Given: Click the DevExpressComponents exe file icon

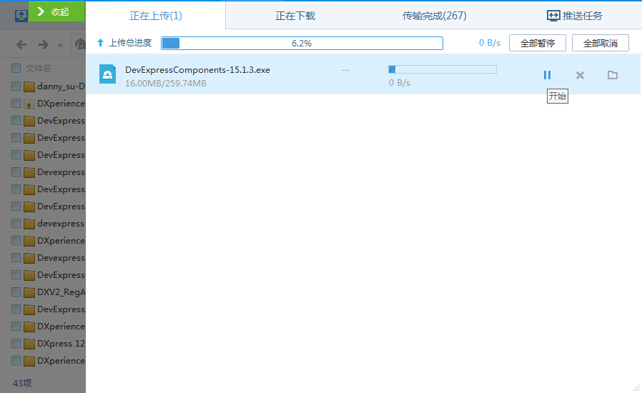Looking at the screenshot, I should coord(108,74).
